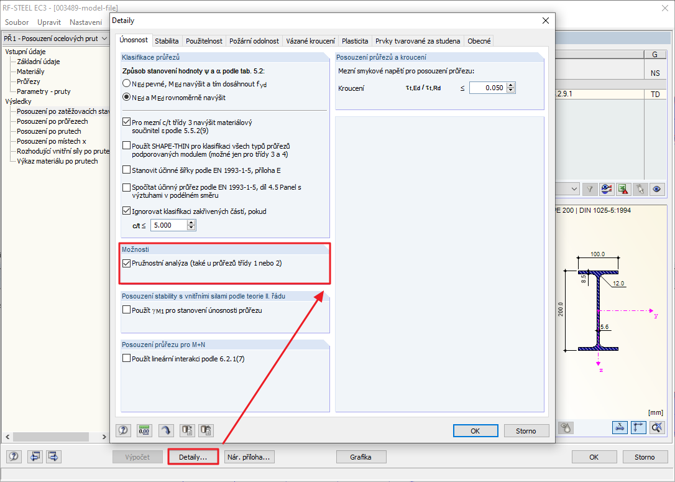Click the result colors display icon
The image size is (675, 482).
(607, 189)
